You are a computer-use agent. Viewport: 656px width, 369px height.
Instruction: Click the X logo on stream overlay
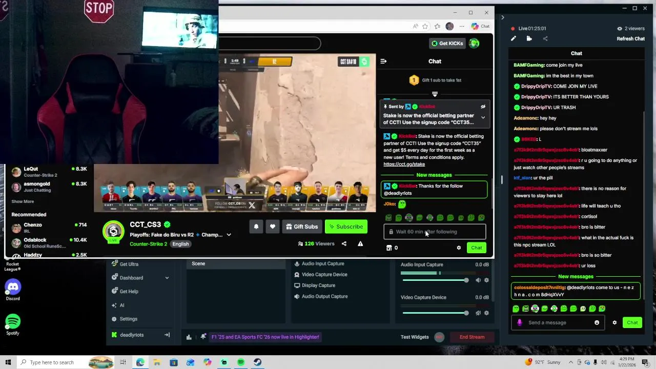(251, 205)
